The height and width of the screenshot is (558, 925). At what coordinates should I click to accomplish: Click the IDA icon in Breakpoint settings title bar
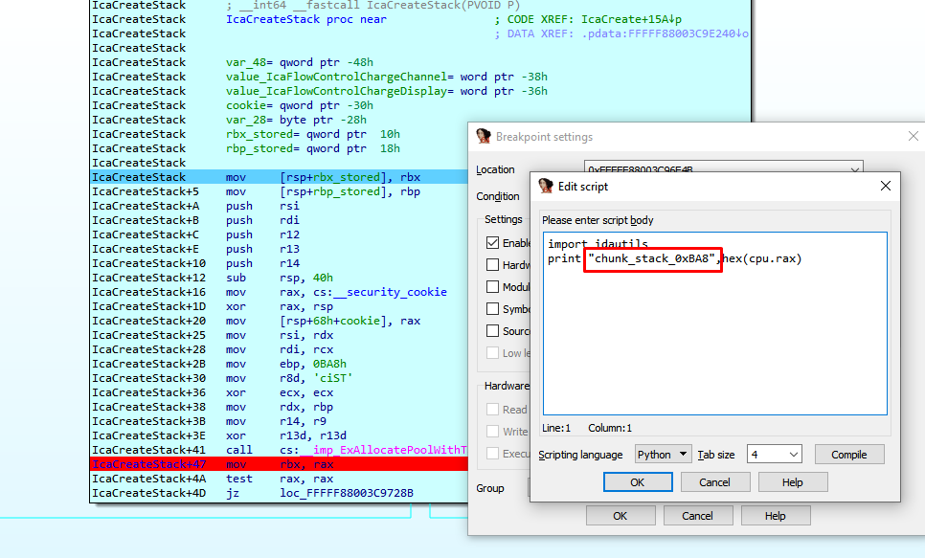pos(484,137)
